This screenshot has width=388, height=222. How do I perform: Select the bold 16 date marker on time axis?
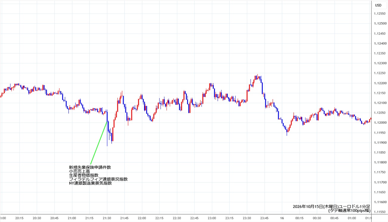coord(282,218)
